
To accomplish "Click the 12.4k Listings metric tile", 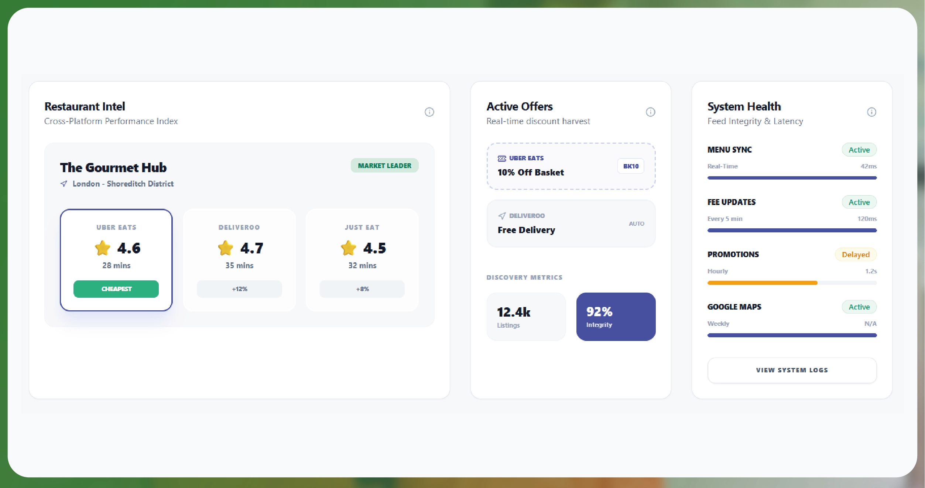I will [526, 317].
